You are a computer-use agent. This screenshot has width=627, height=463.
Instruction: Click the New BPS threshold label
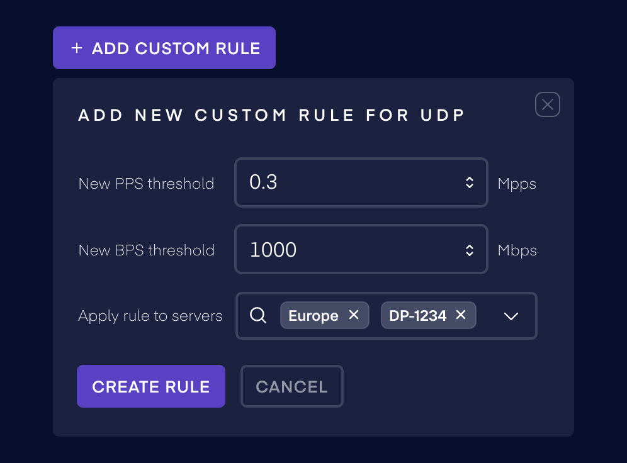146,250
